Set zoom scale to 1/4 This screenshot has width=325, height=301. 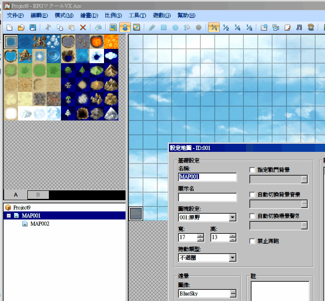tap(237, 27)
